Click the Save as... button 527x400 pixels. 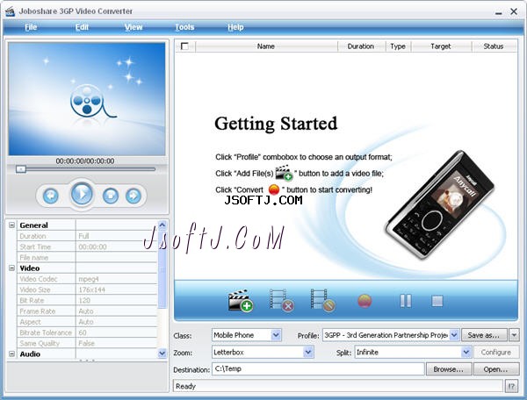(484, 335)
